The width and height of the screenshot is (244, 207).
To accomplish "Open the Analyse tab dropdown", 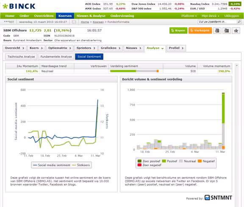I will click(x=155, y=48).
